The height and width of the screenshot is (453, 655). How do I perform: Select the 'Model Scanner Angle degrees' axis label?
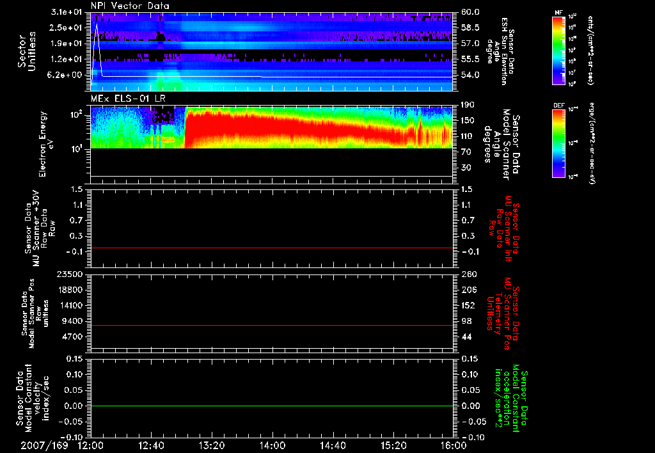pyautogui.click(x=501, y=145)
